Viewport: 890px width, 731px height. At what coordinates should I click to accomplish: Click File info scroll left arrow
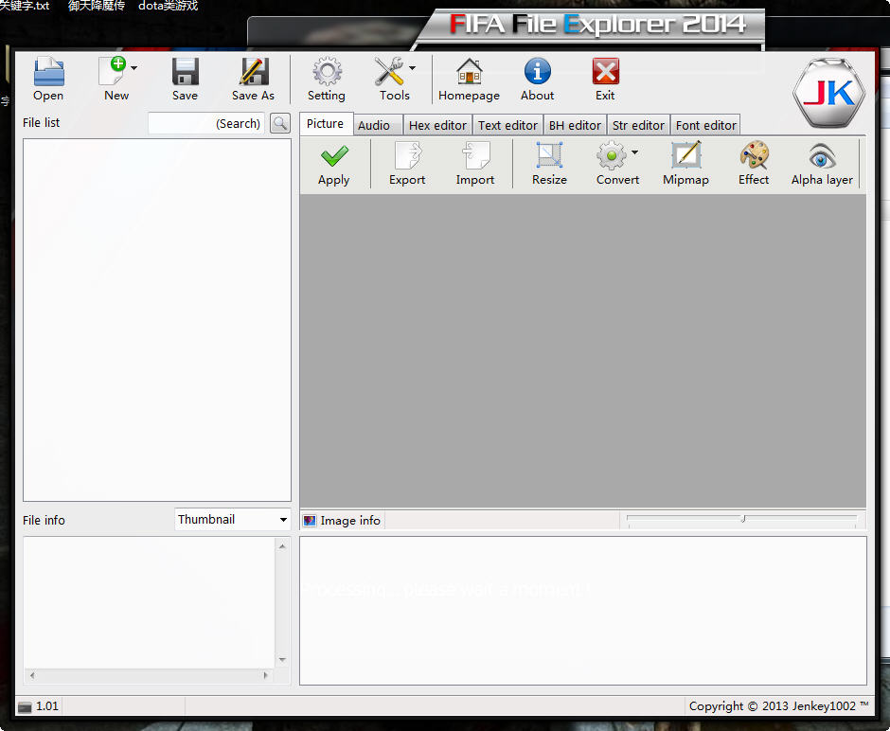[x=32, y=675]
